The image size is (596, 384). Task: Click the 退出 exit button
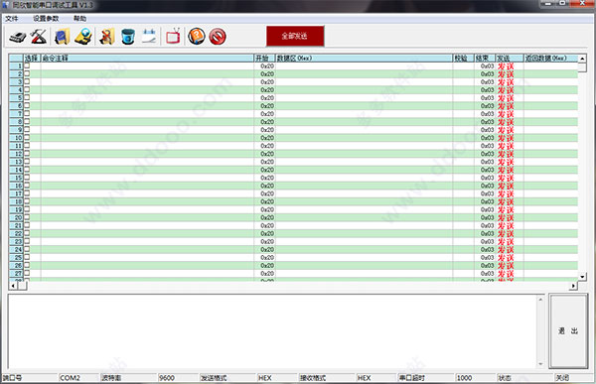click(x=568, y=330)
